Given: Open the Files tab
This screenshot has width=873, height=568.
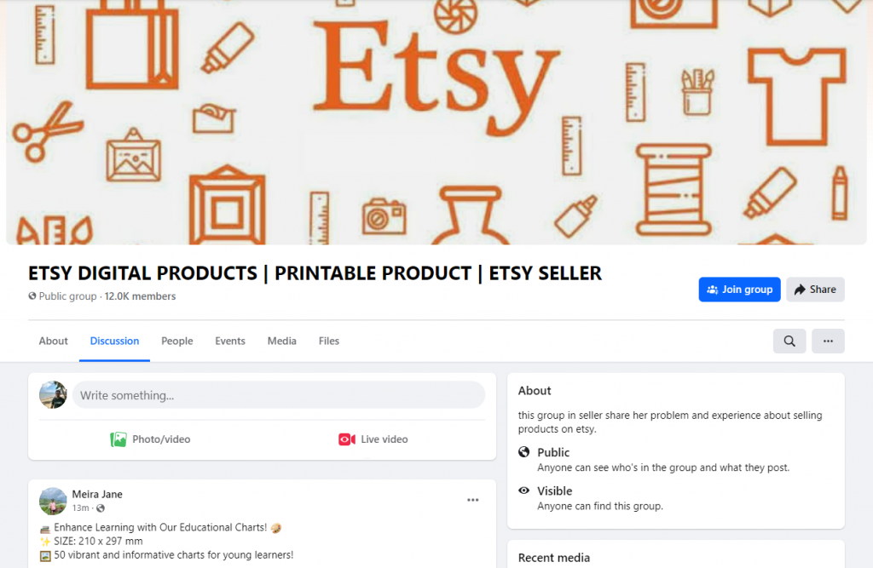Looking at the screenshot, I should [328, 341].
